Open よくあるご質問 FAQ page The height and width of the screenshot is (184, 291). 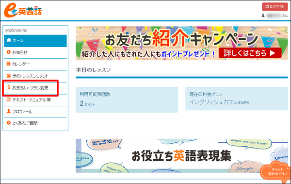click(x=35, y=123)
